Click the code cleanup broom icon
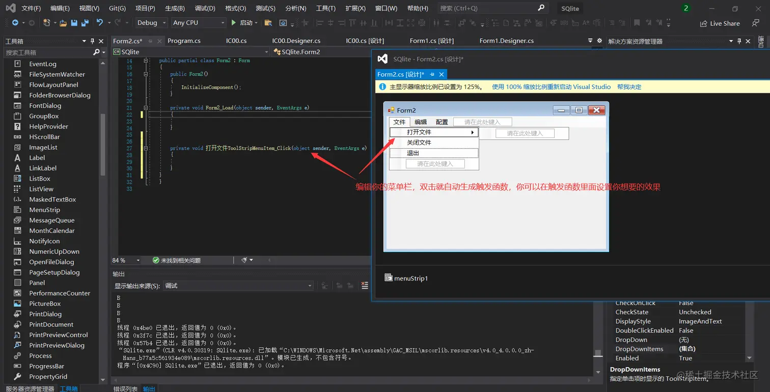This screenshot has height=392, width=770. [x=244, y=260]
